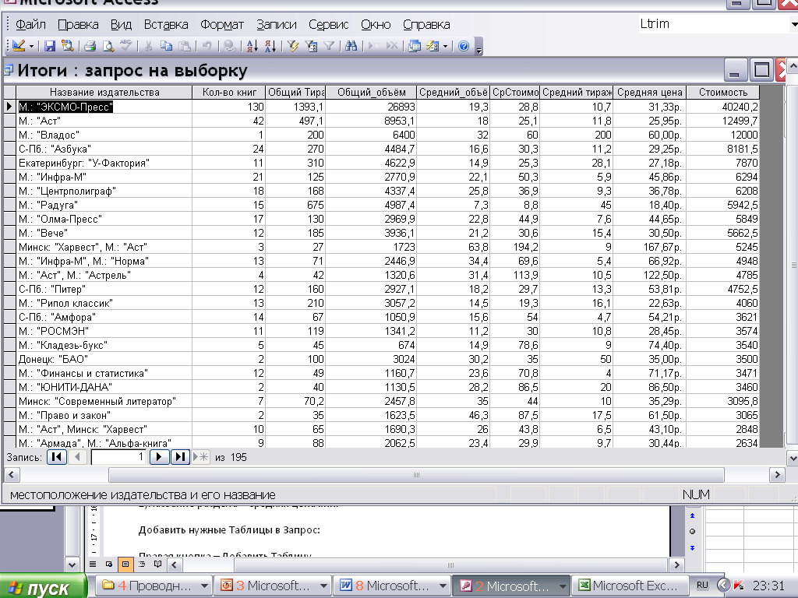
Task: Click the Cut scissors icon
Action: (148, 46)
